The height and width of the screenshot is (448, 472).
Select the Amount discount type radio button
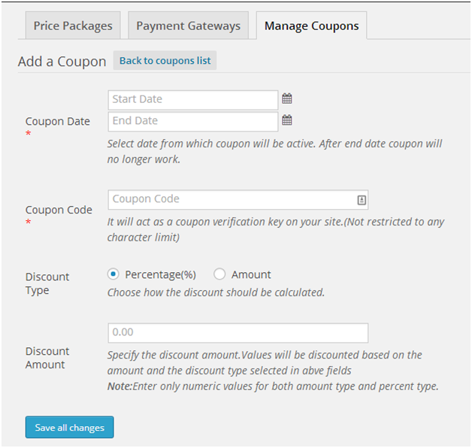pyautogui.click(x=220, y=274)
